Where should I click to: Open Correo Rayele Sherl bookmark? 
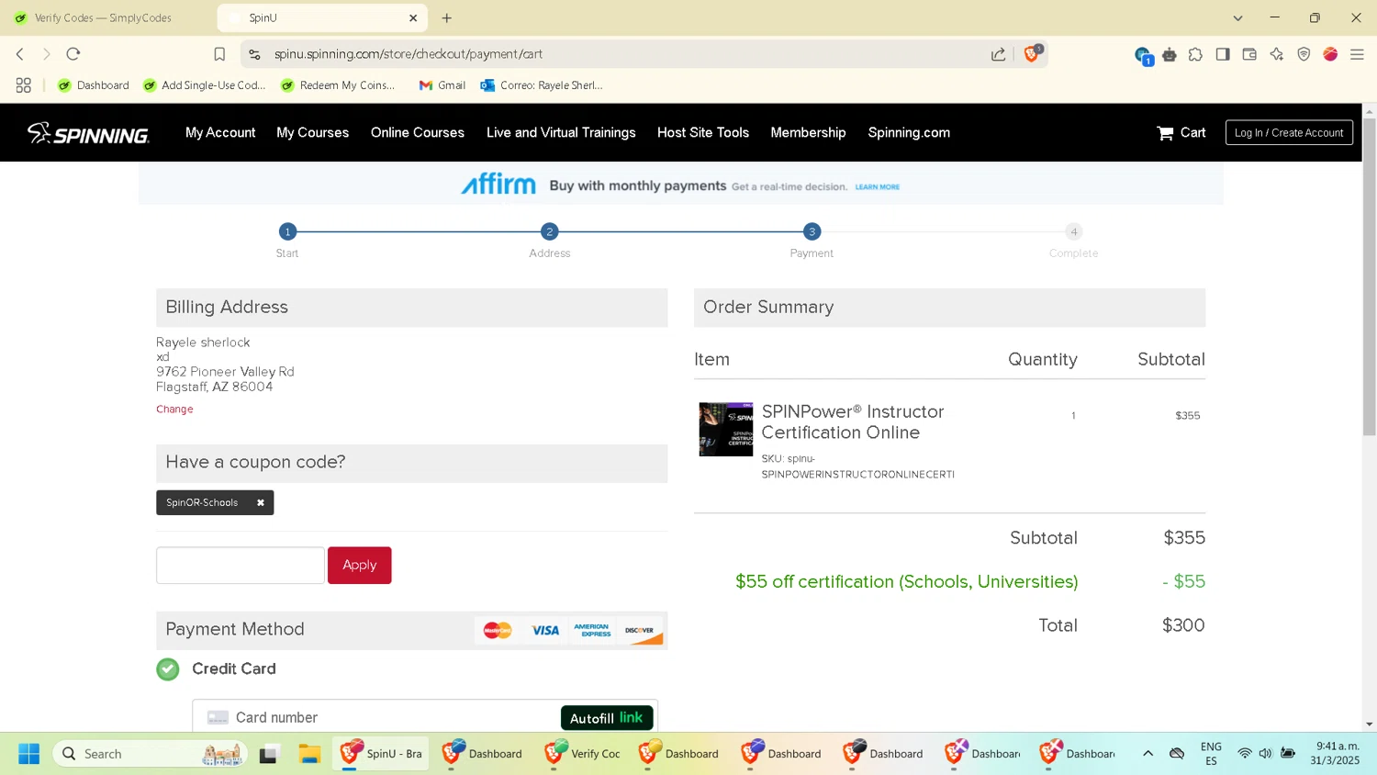[x=542, y=85]
